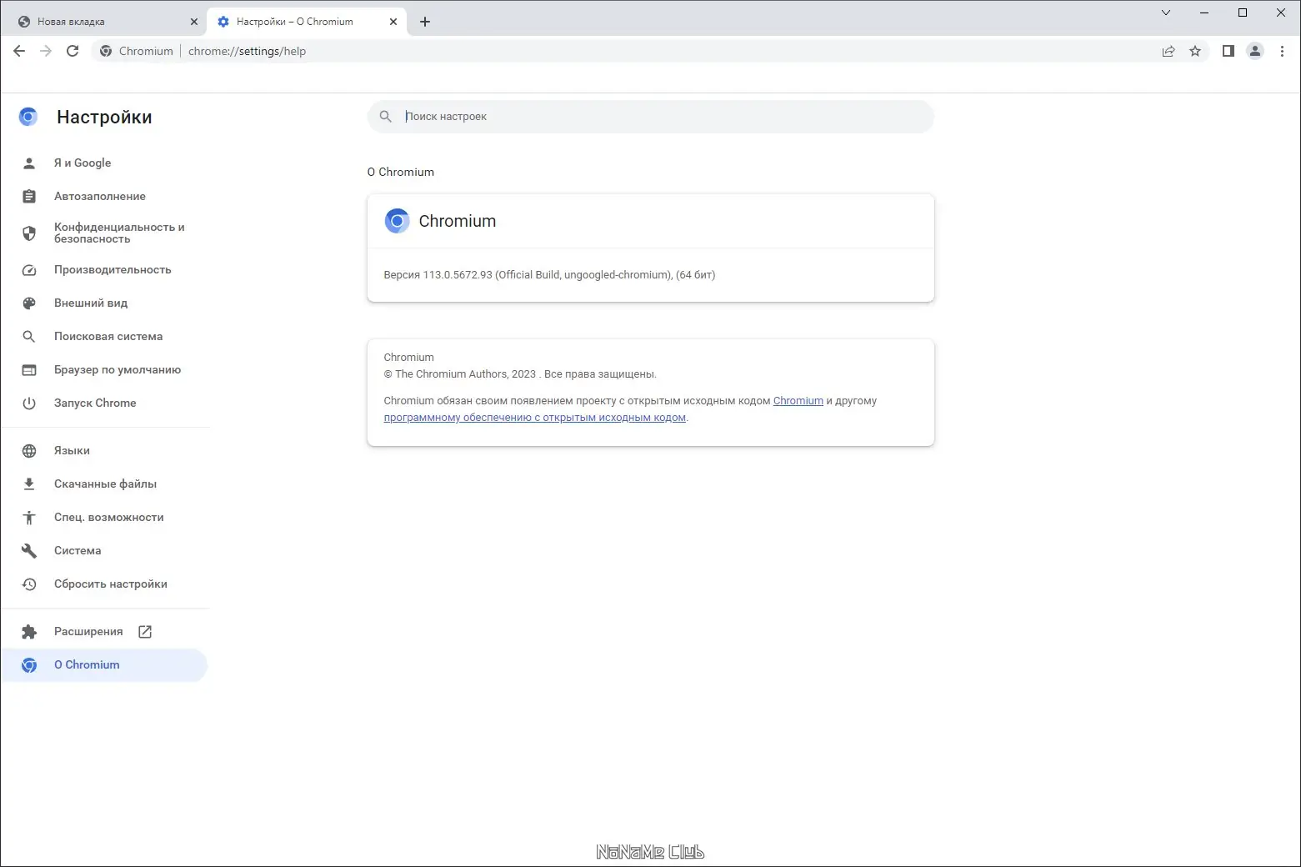Click the wrench icon beside 'Система'

(29, 551)
